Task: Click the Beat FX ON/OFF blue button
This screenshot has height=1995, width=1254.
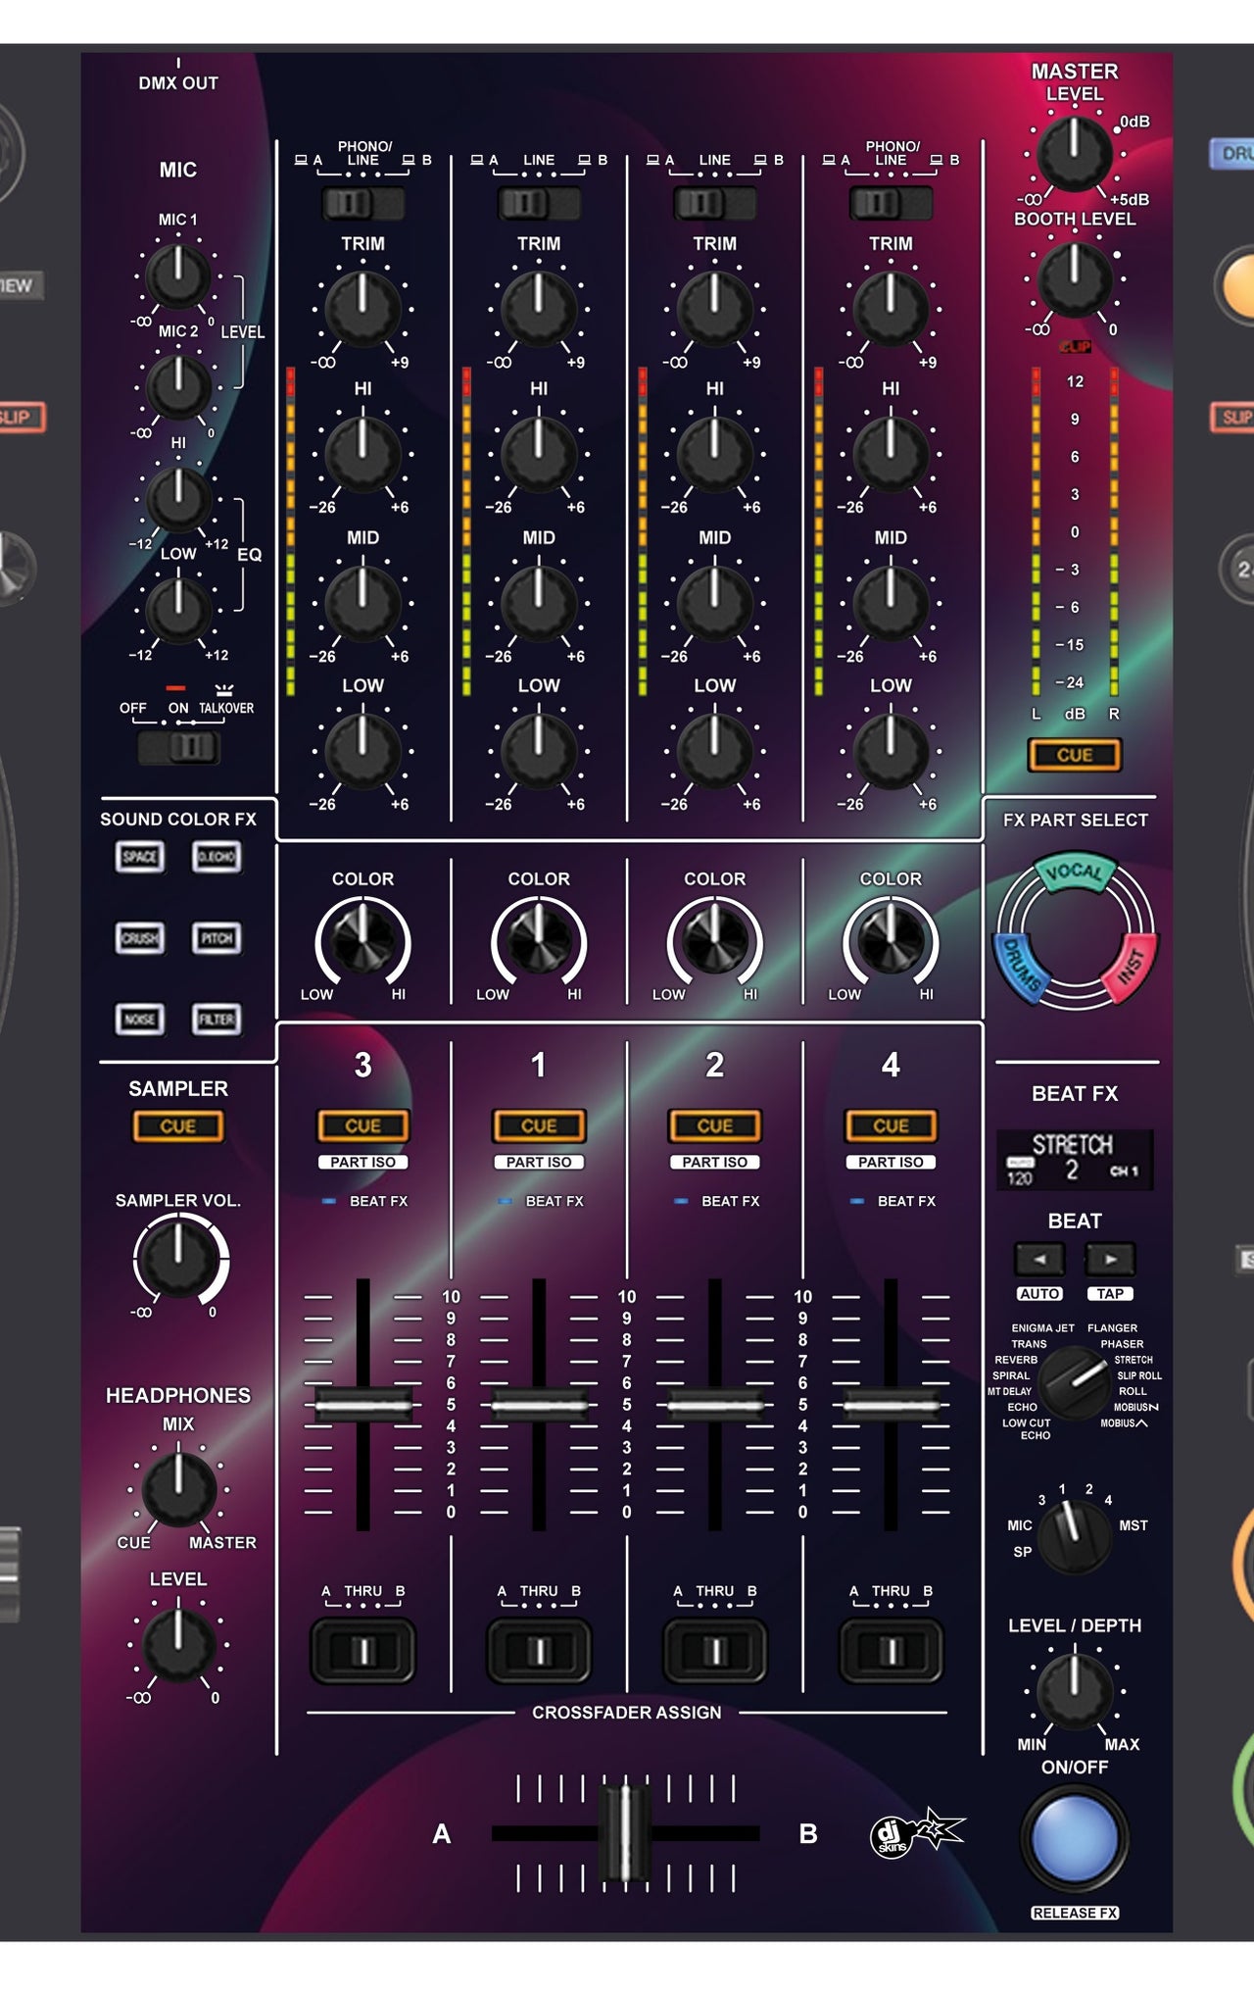Action: [1075, 1838]
